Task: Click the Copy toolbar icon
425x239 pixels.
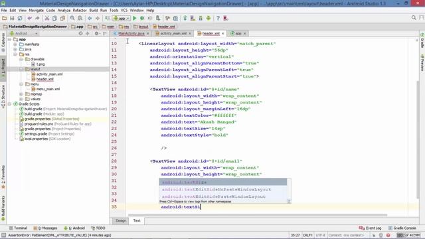Action: pos(54,18)
